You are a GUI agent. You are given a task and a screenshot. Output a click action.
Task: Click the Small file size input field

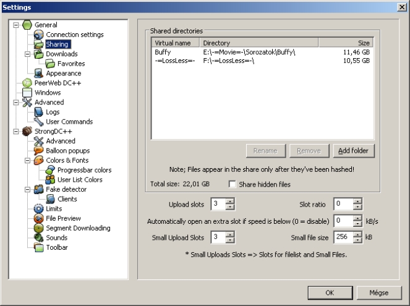pos(342,237)
